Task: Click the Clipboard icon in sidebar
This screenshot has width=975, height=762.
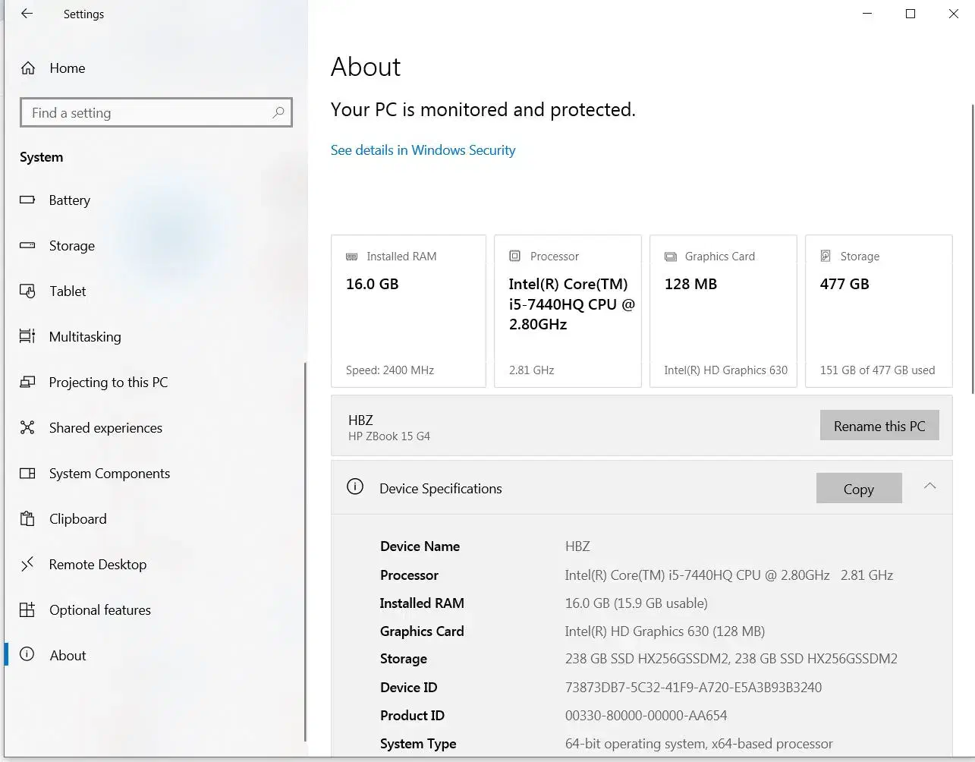Action: coord(27,519)
